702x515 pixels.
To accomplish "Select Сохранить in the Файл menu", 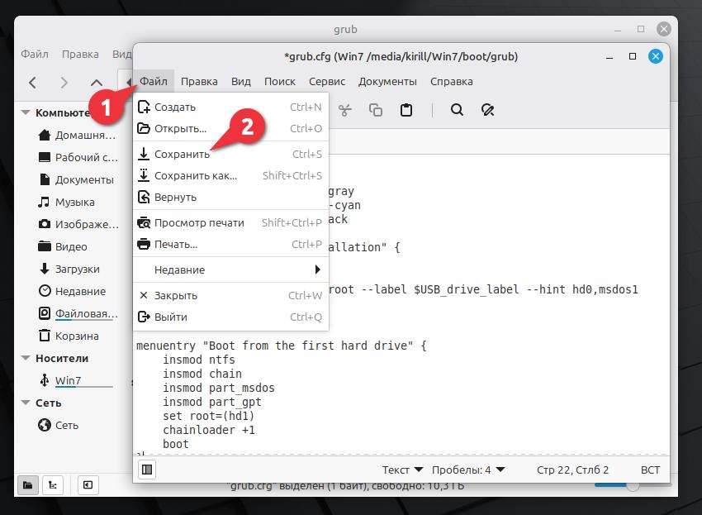I will (230, 155).
